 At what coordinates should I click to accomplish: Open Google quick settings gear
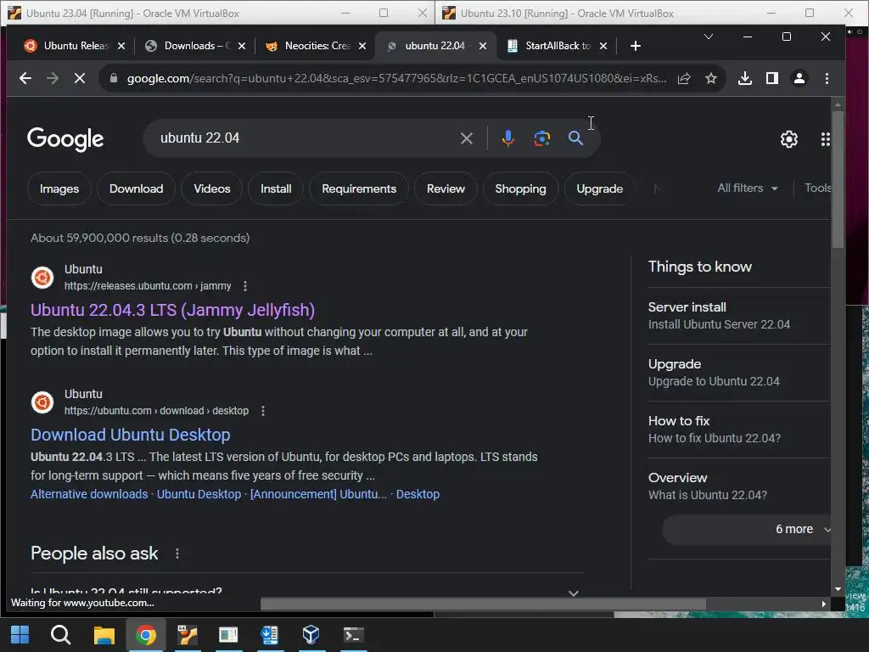788,139
